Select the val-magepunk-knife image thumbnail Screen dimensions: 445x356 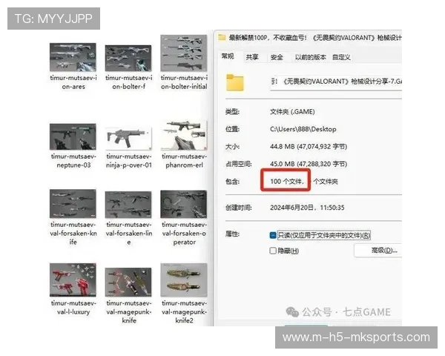128,282
